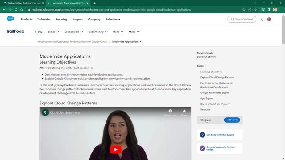Click the site lock icon in the address bar

pos(29,10)
